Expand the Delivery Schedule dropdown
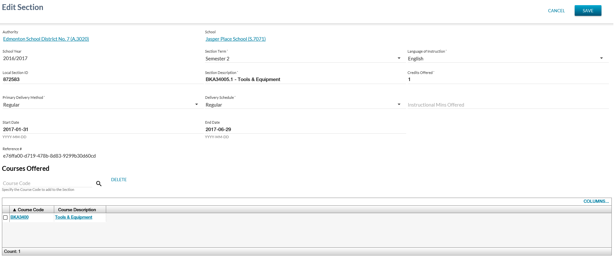Image resolution: width=615 pixels, height=259 pixels. coord(303,105)
